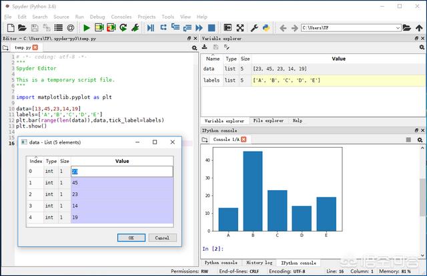Click the save data as icon
427x276 pixels.
[x=227, y=47]
